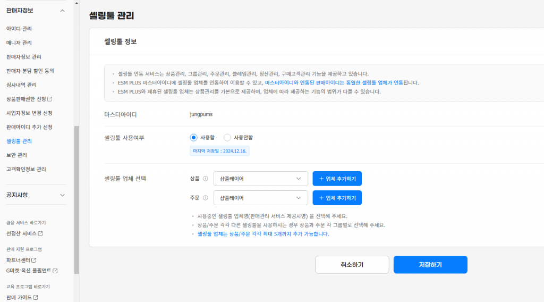Click the 저장하기 button
Screen dimensions: 544x302
[x=430, y=264]
